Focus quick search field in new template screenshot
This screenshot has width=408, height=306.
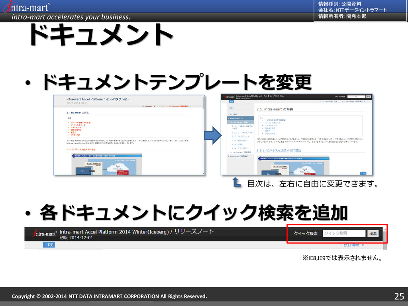click(356, 96)
